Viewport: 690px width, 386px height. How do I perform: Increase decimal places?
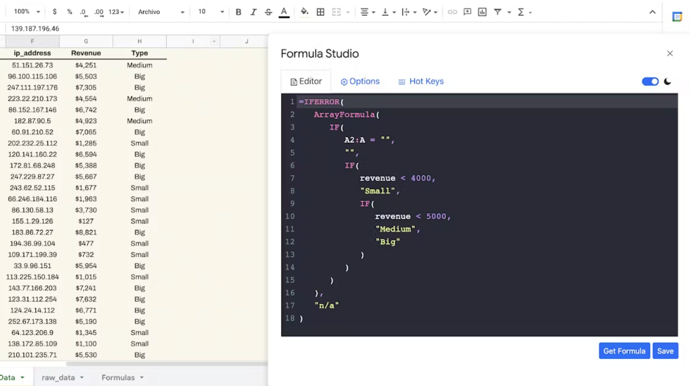99,12
